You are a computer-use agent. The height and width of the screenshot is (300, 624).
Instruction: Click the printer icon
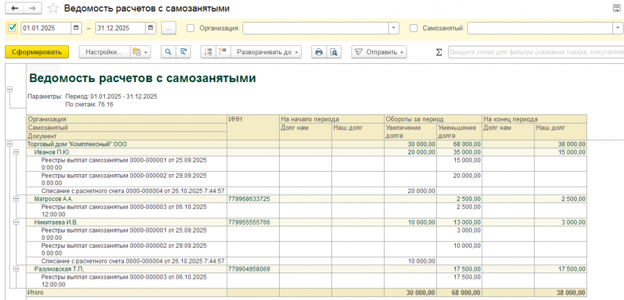319,52
